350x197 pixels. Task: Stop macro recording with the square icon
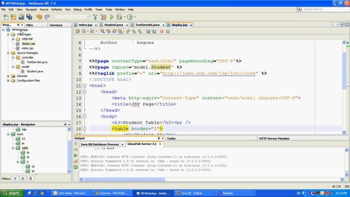pyautogui.click(x=168, y=31)
